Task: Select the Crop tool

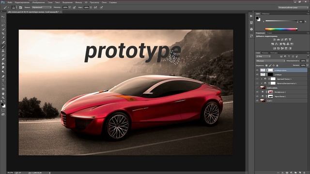Action: (3, 33)
